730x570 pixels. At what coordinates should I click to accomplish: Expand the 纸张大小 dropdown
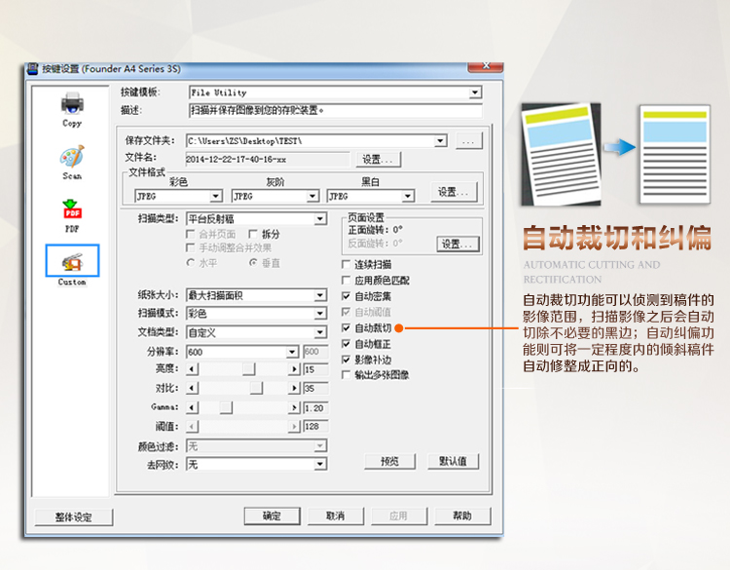point(319,295)
